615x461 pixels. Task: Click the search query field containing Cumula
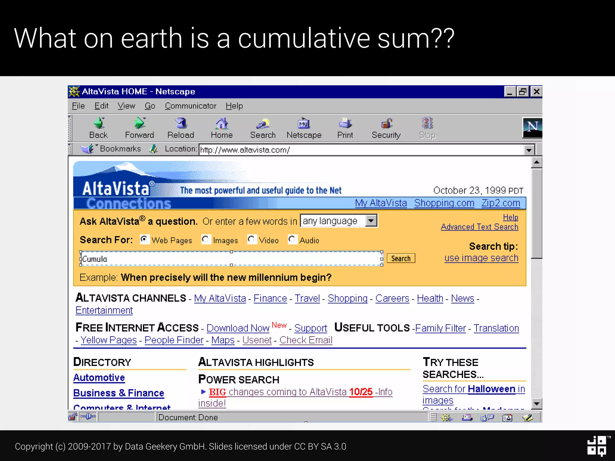click(x=231, y=258)
